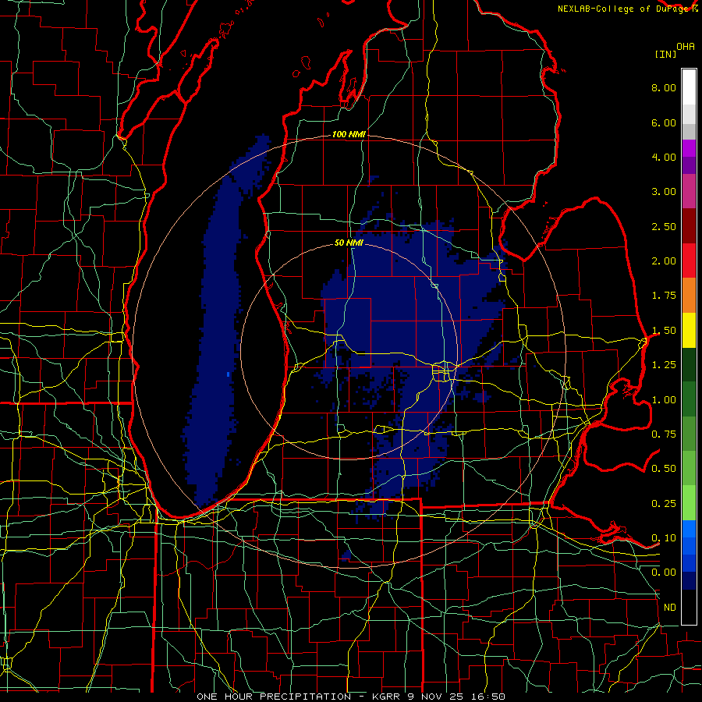702x702 pixels.
Task: Click the OHA product label above legend
Action: pyautogui.click(x=686, y=46)
